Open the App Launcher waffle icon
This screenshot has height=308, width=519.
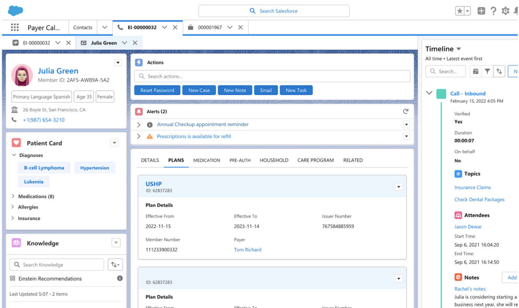14,27
